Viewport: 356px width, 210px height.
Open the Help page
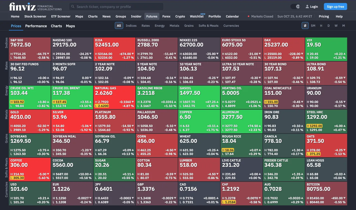339,16
